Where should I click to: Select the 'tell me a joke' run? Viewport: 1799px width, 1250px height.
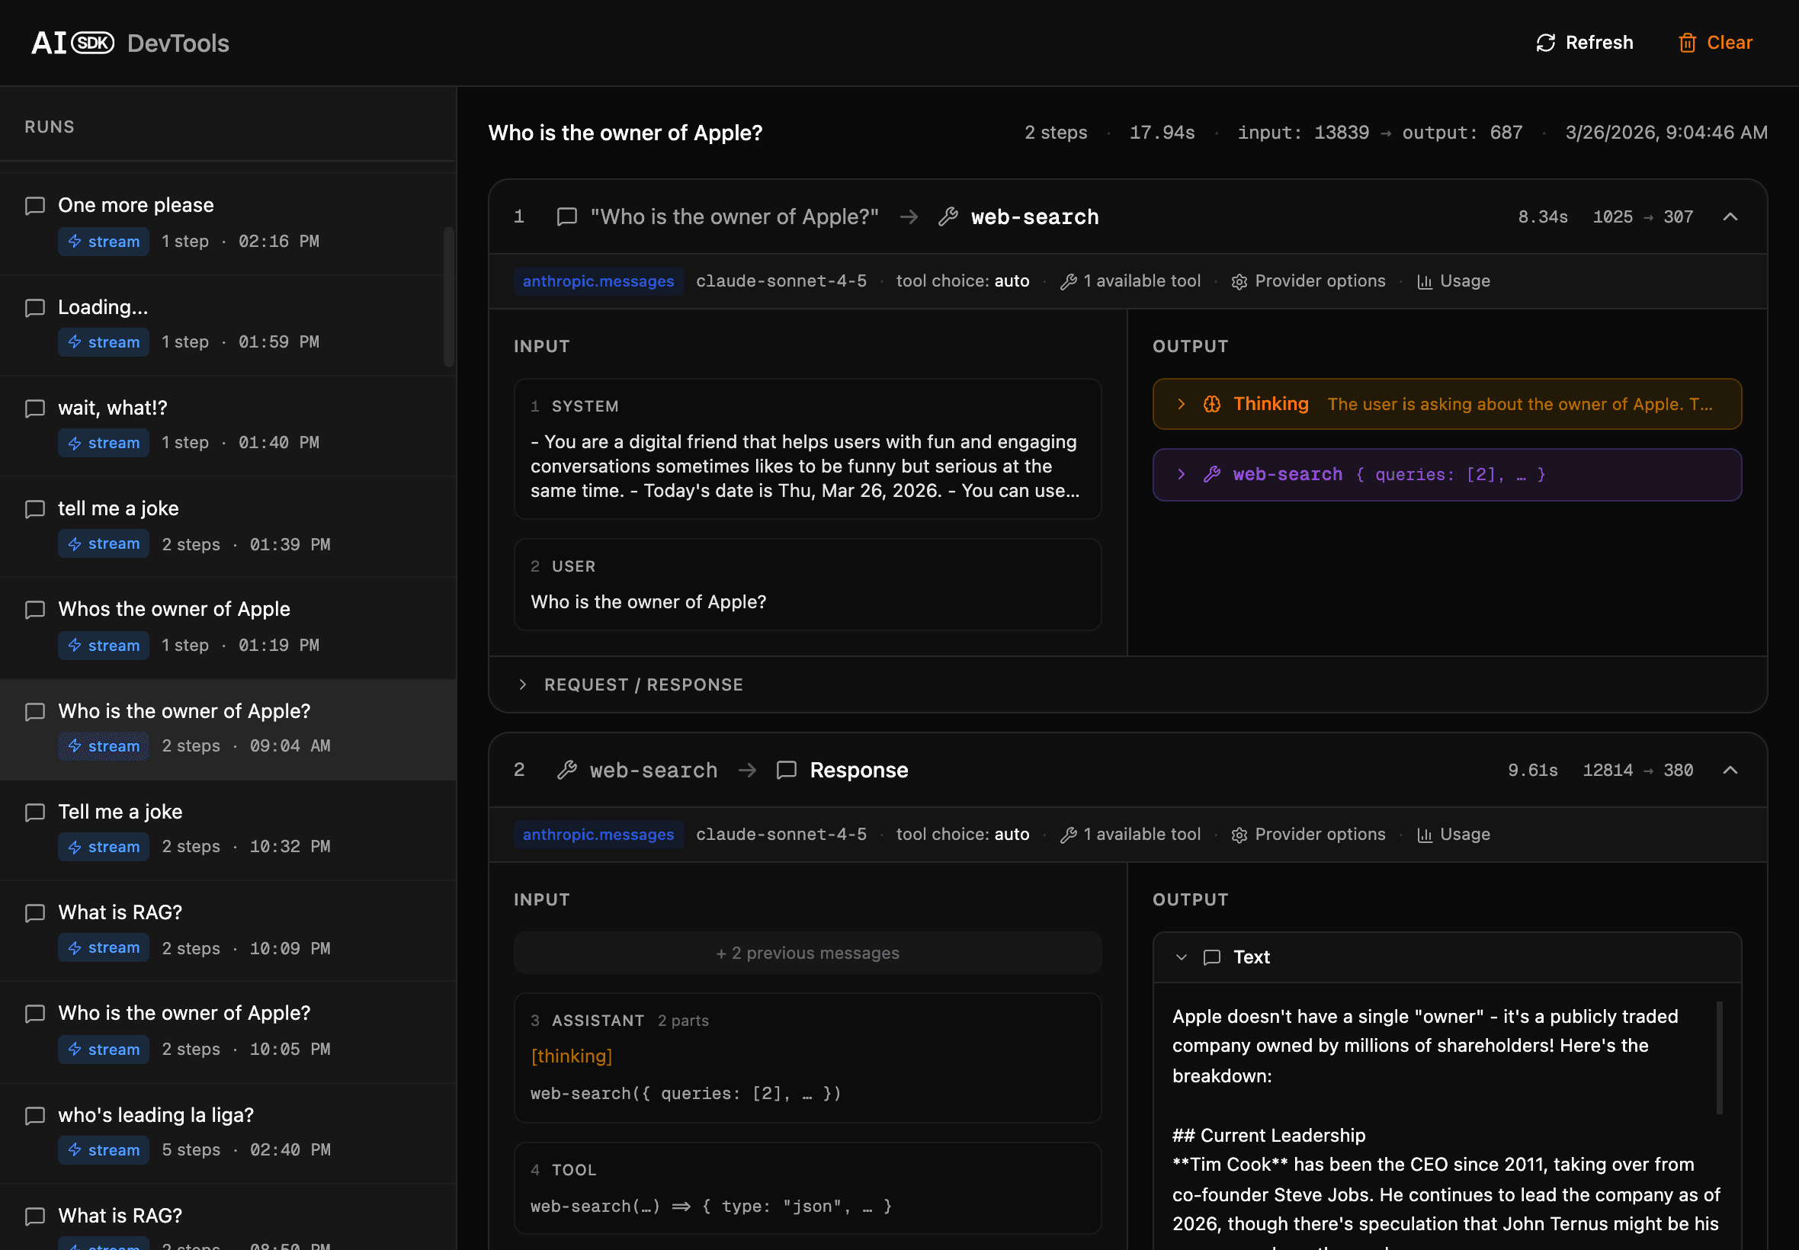tap(119, 509)
